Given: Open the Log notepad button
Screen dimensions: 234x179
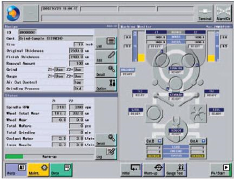Looking at the screenshot, I should (x=106, y=154).
